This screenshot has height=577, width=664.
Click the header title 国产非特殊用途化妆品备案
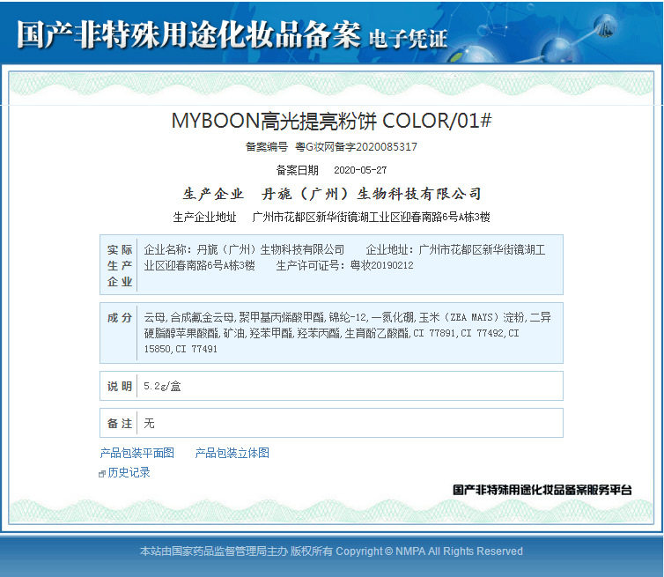[x=188, y=34]
